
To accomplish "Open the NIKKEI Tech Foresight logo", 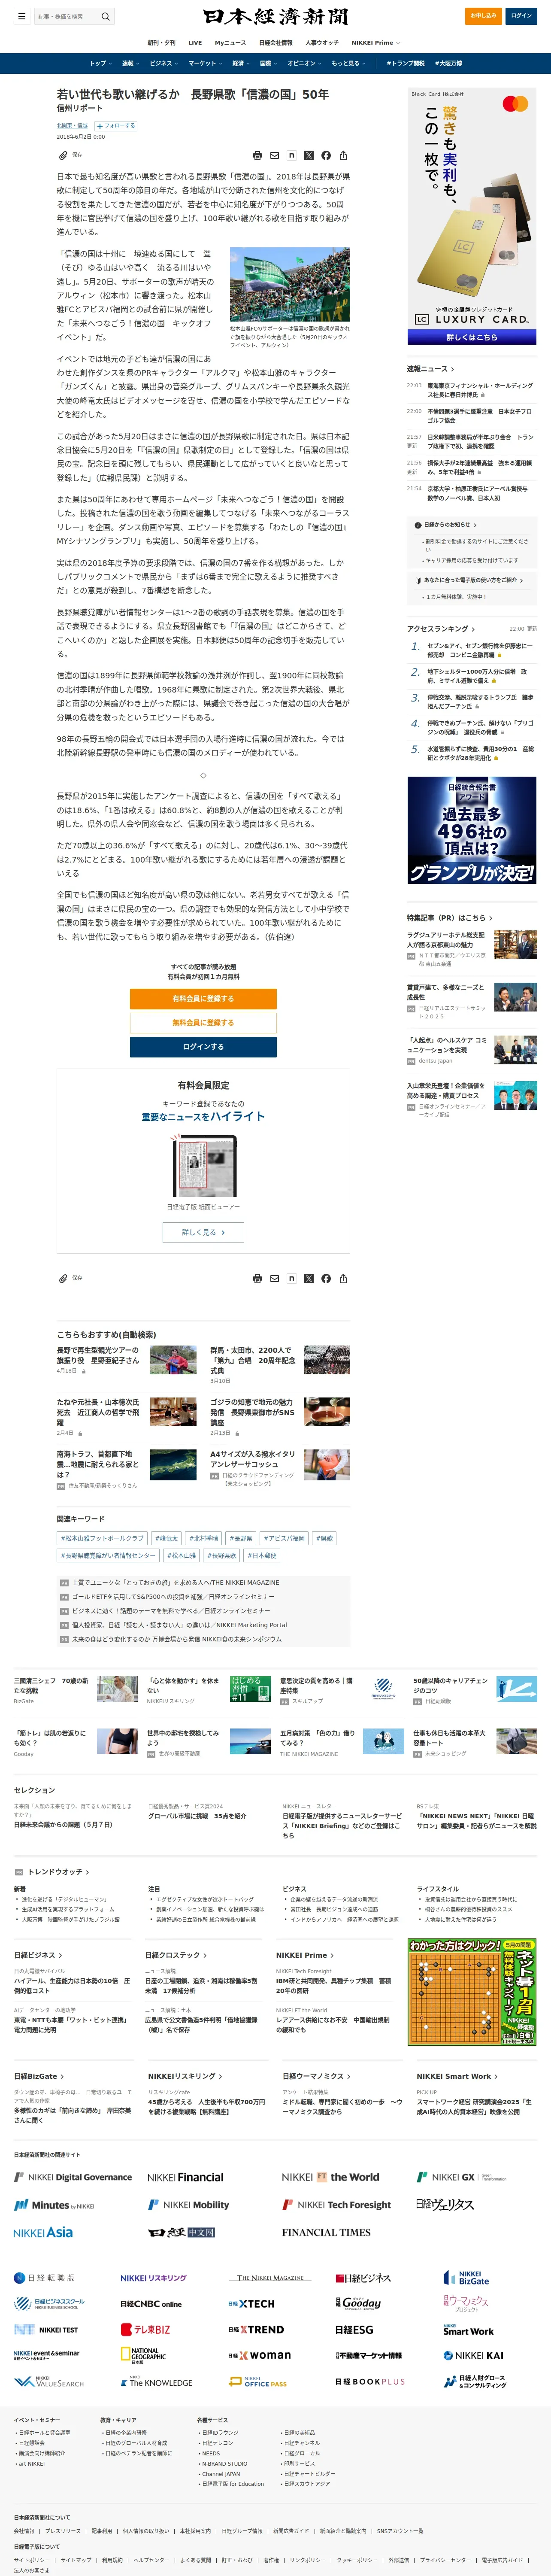I will 337,2204.
